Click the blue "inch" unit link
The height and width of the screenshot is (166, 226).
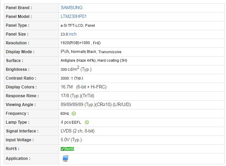pos(73,34)
